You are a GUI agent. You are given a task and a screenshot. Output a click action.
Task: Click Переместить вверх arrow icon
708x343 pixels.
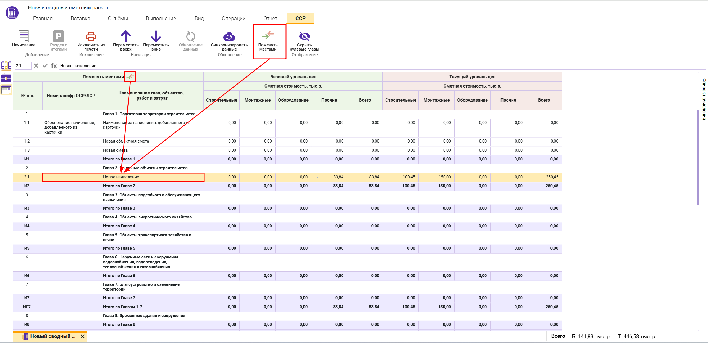126,36
